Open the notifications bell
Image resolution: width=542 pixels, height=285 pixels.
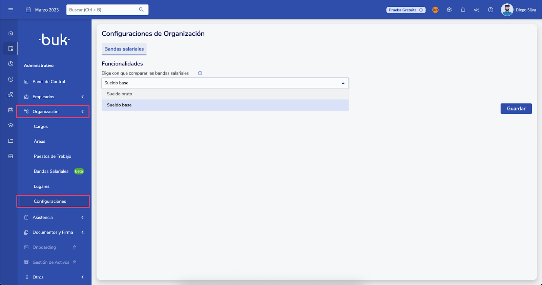coord(463,10)
